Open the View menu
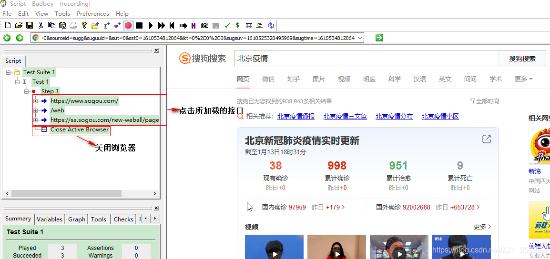 (42, 14)
